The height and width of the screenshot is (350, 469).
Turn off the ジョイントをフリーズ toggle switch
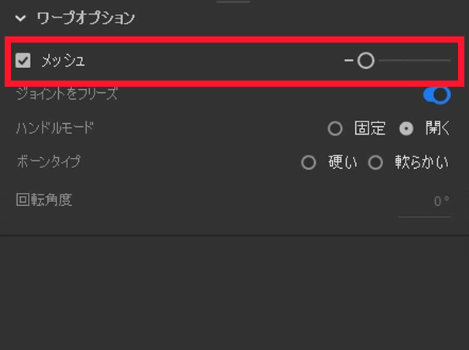436,95
